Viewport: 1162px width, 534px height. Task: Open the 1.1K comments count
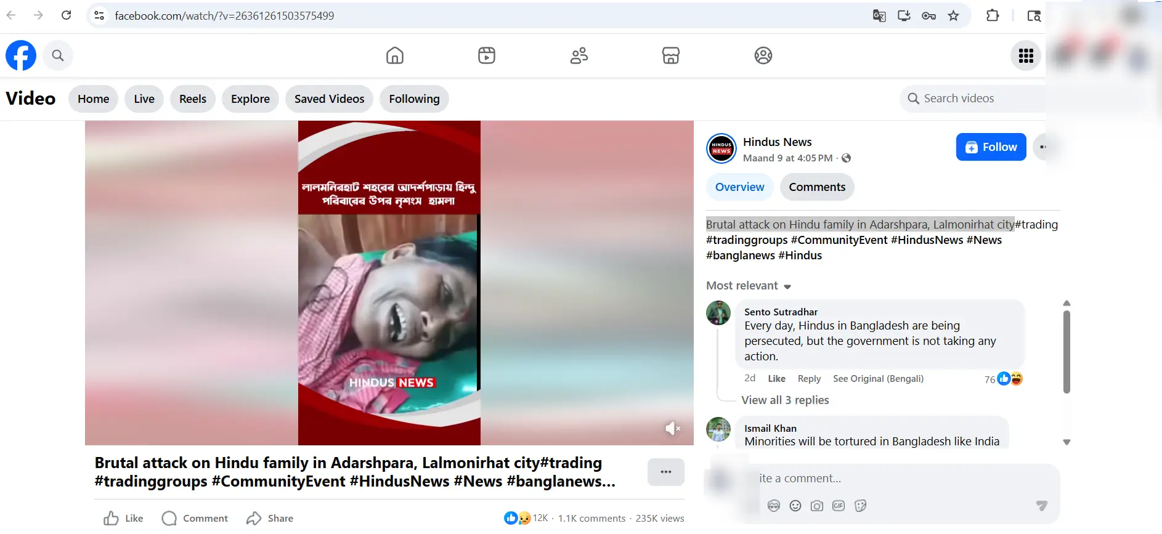[591, 519]
